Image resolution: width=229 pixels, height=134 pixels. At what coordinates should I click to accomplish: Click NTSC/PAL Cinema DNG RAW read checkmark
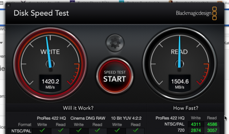pyautogui.click(x=97, y=130)
